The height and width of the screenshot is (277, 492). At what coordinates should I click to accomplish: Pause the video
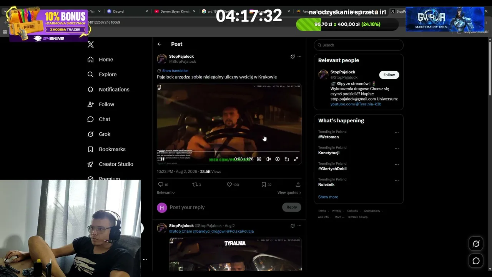point(163,159)
